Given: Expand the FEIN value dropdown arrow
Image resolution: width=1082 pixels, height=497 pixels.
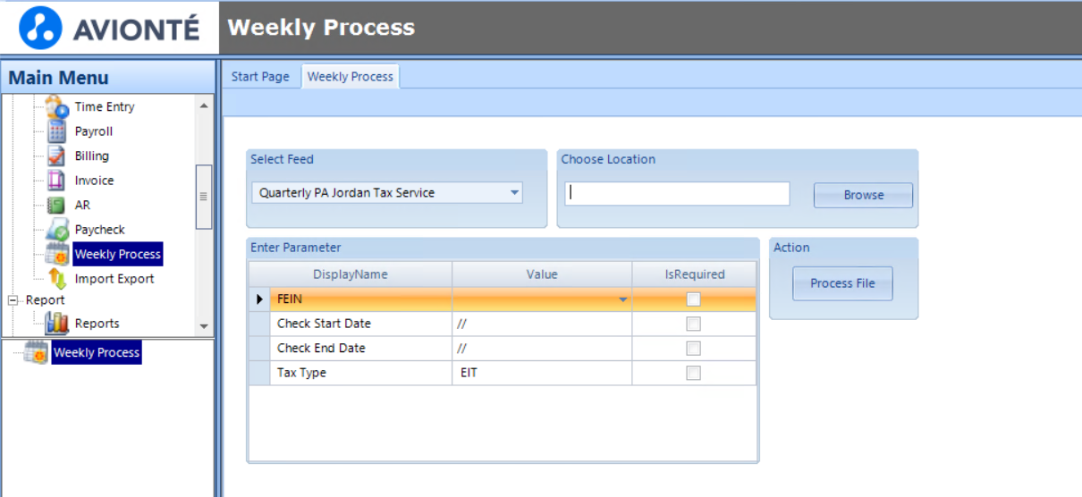Looking at the screenshot, I should click(623, 300).
